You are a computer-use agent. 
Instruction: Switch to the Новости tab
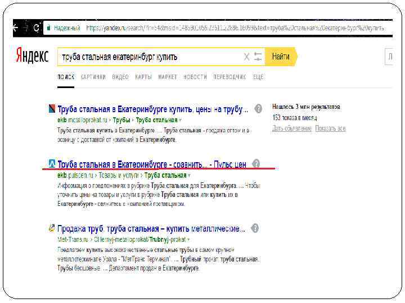(x=195, y=77)
